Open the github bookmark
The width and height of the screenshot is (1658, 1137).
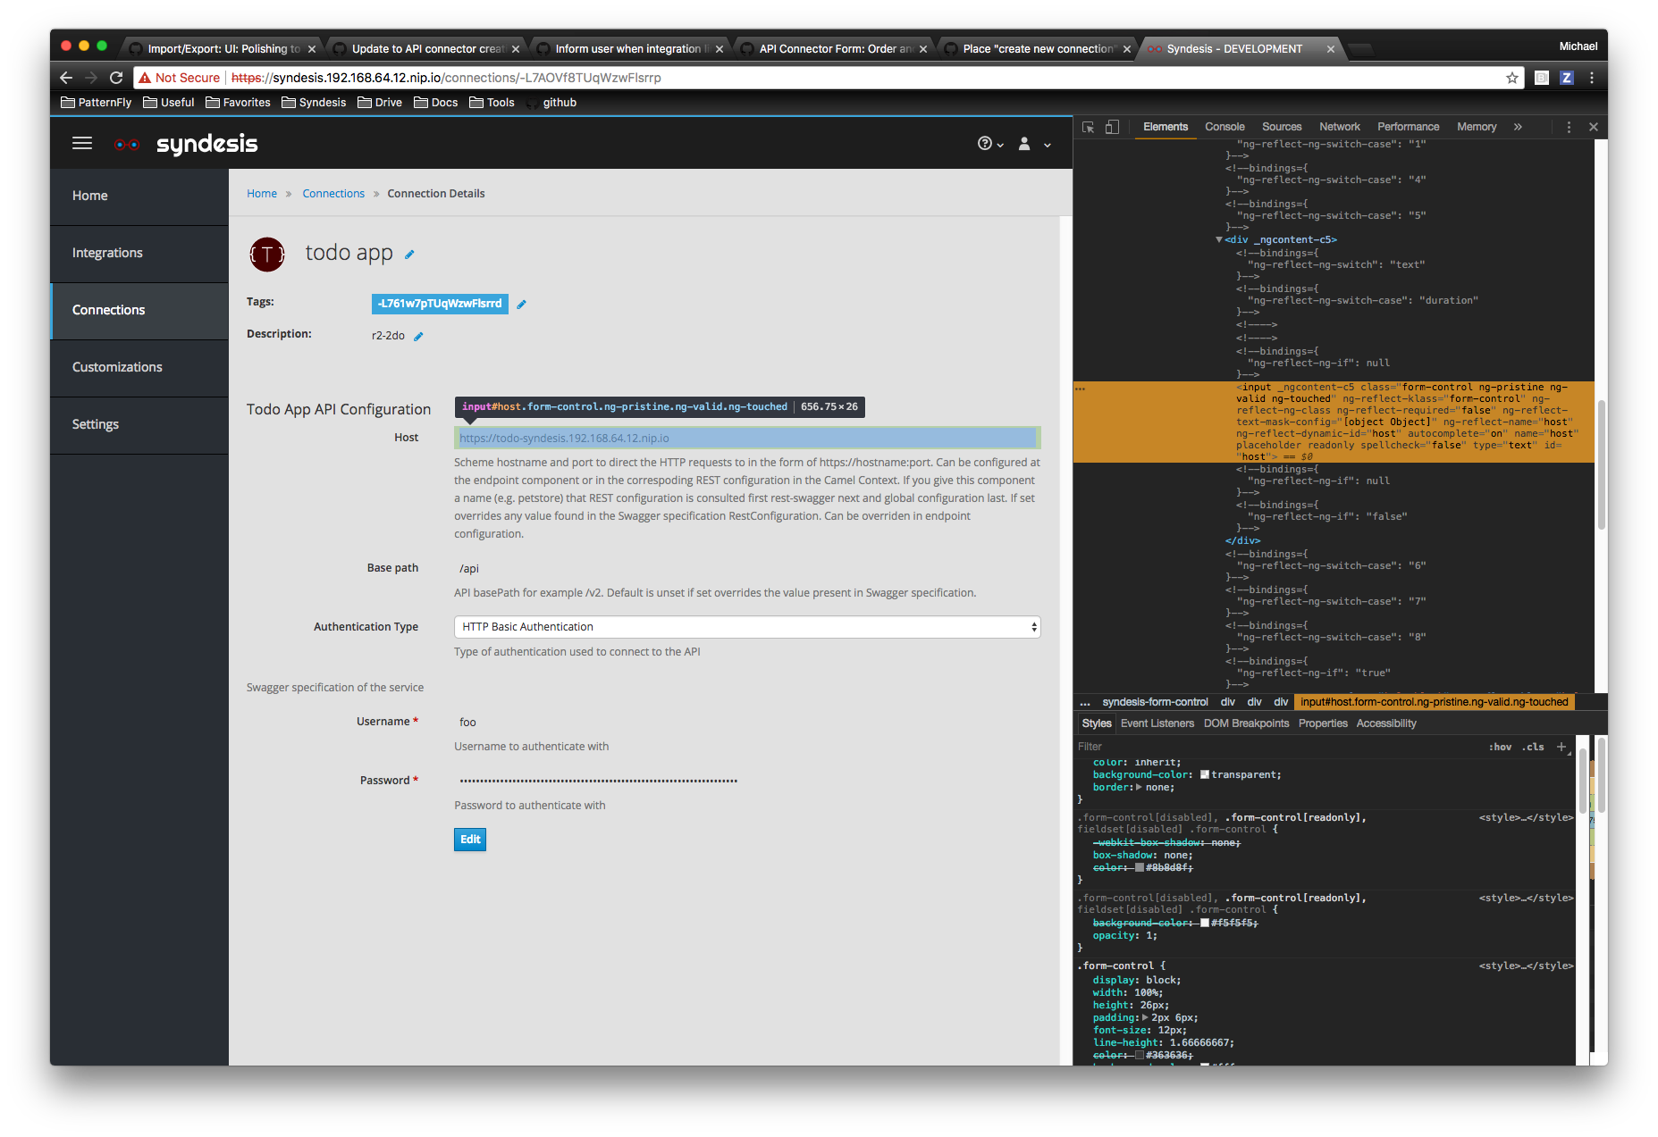click(x=551, y=103)
